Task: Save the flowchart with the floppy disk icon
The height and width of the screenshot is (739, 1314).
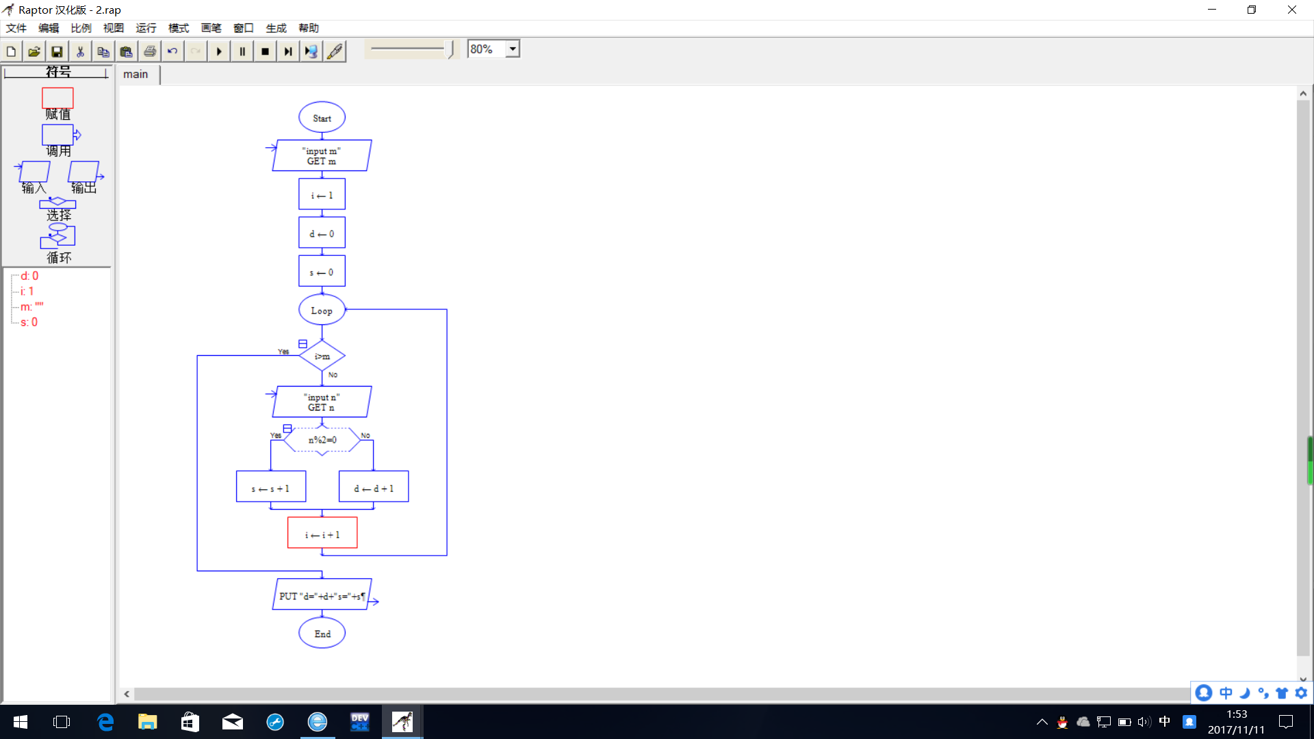Action: tap(57, 51)
